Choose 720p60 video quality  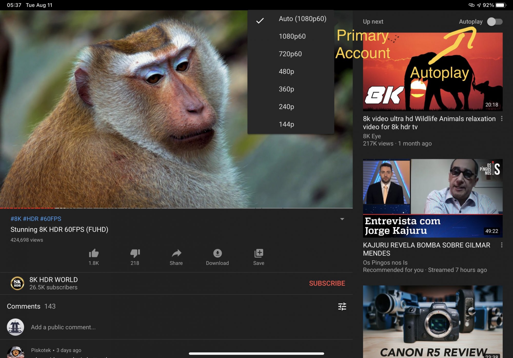click(290, 54)
